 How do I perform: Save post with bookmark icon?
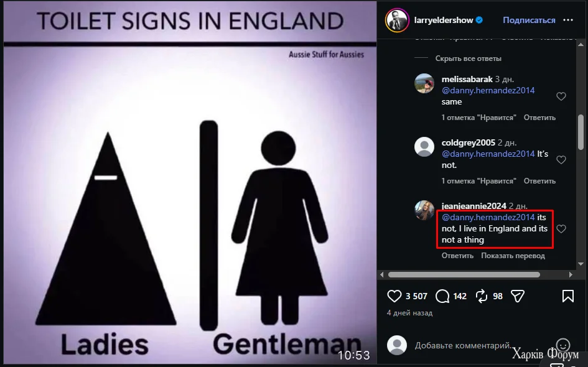coord(567,296)
